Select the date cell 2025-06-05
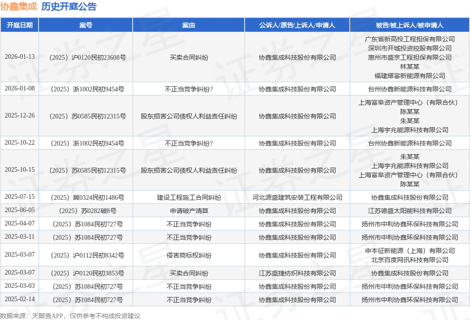This screenshot has width=470, height=320. (x=20, y=210)
